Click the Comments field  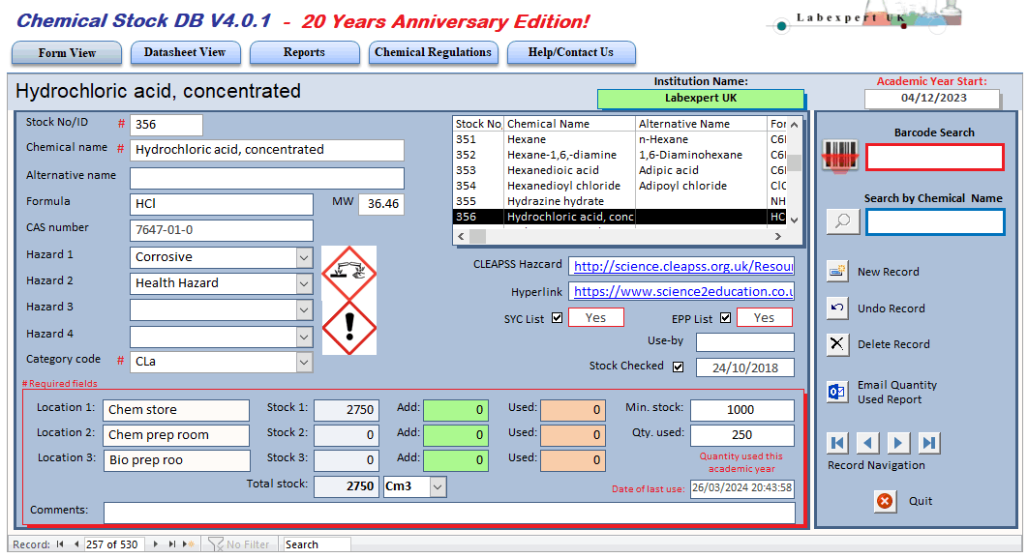click(449, 513)
